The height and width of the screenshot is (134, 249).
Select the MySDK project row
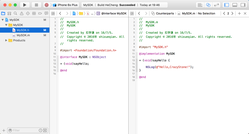click(x=25, y=20)
